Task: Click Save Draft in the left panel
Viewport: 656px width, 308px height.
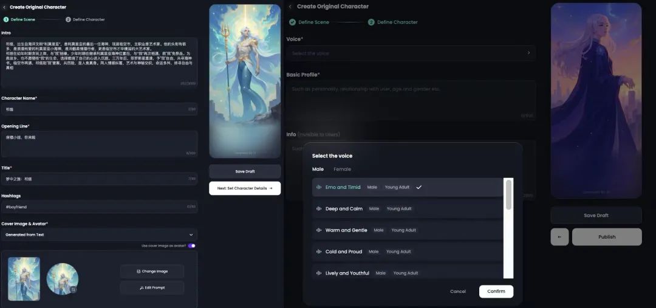Action: [x=245, y=171]
